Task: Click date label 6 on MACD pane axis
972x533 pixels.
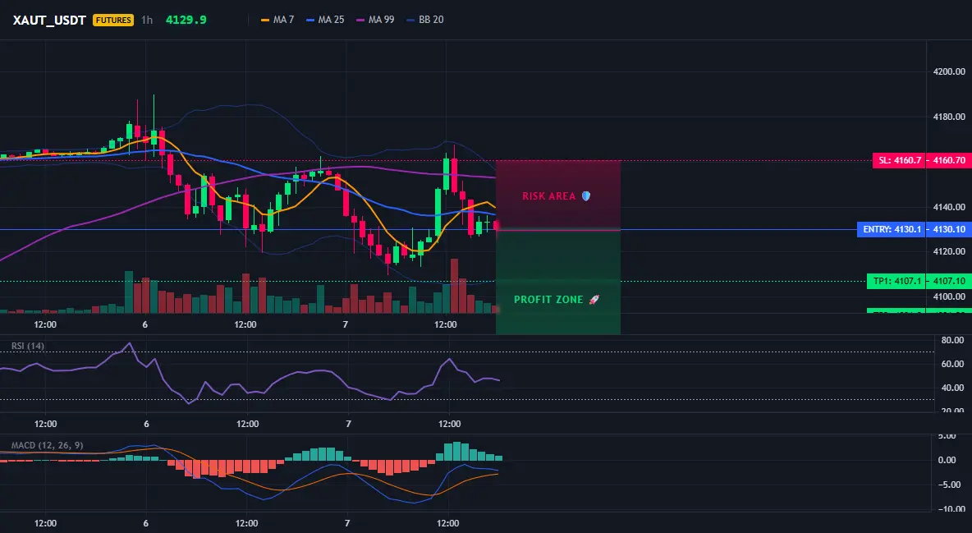Action: point(145,523)
